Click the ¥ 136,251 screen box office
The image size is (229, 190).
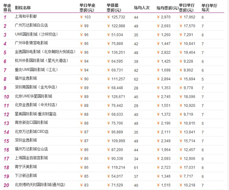click(116, 52)
